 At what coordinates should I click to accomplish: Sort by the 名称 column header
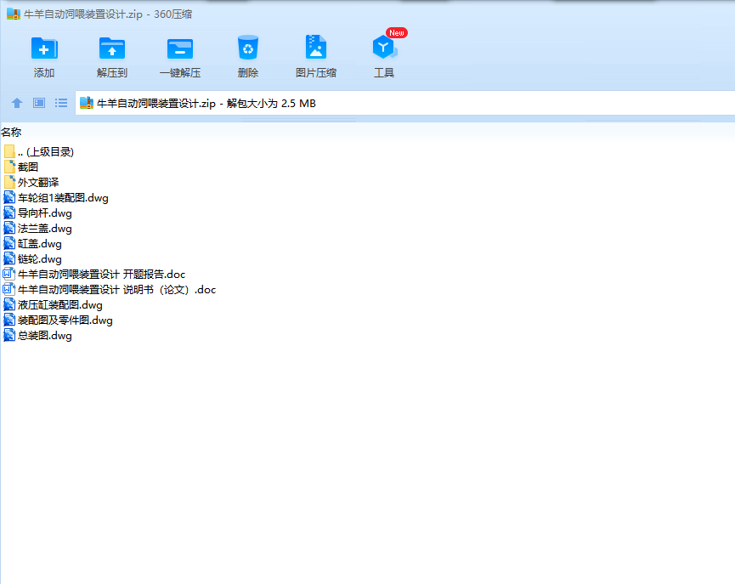pos(11,133)
